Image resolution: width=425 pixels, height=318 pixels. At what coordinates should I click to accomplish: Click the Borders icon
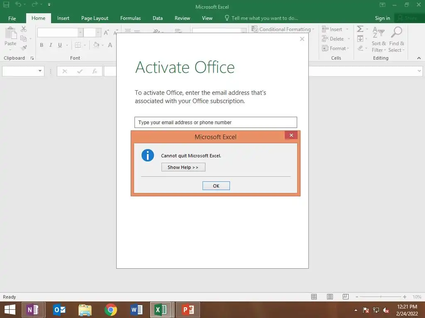pos(78,45)
